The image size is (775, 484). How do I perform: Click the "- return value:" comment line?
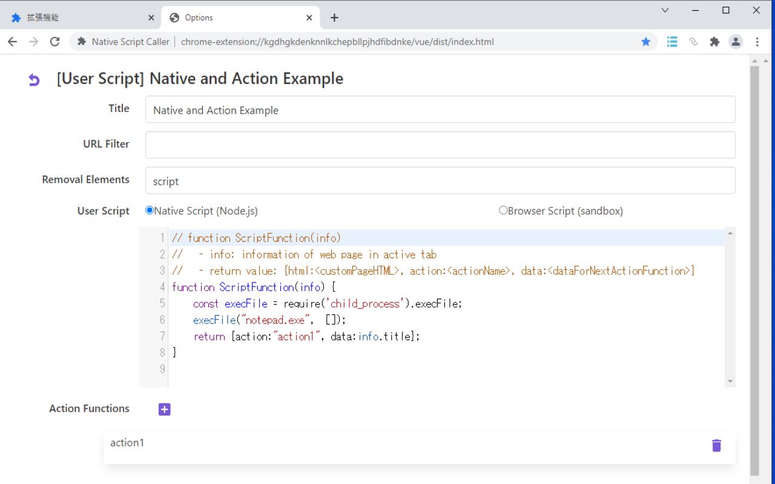[x=434, y=270]
